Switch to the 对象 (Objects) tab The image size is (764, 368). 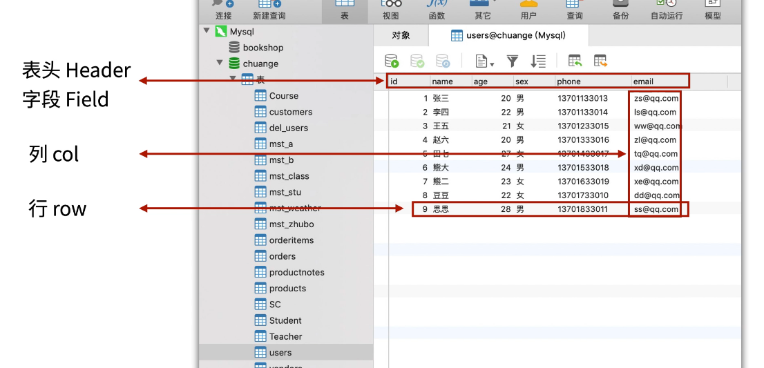(x=401, y=35)
